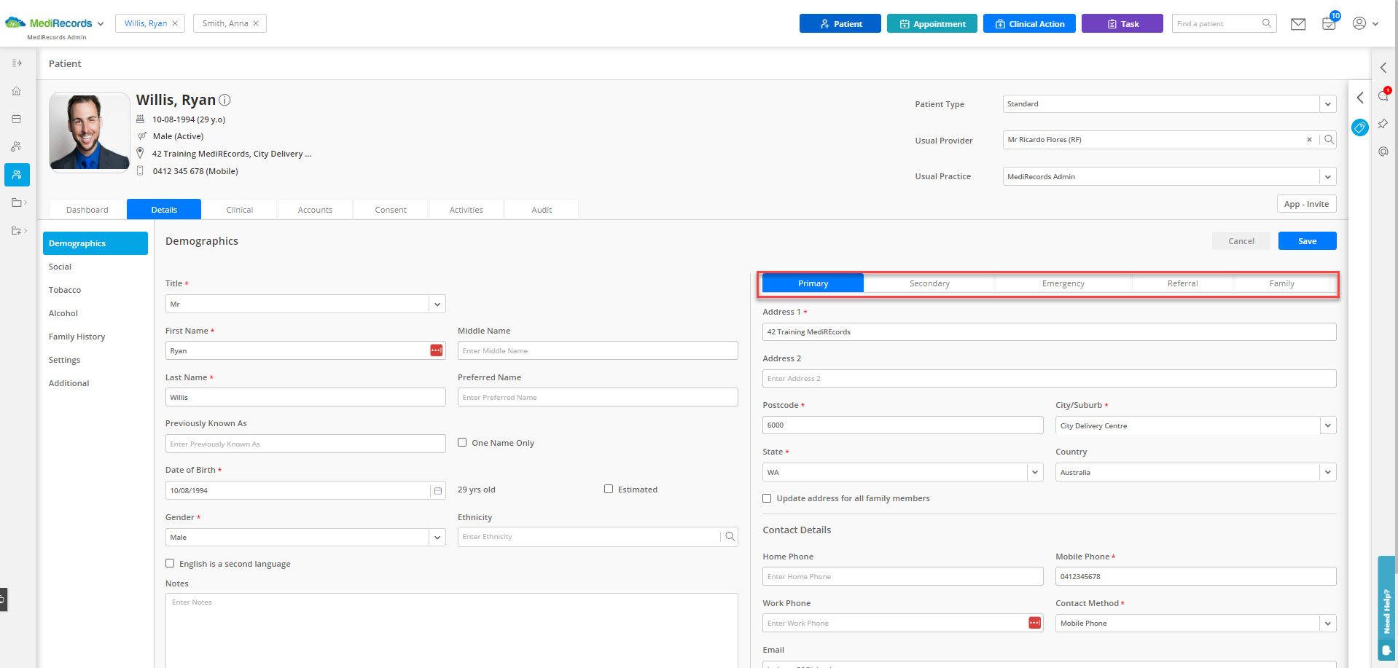Close the Willis, Ryan patient tab

coord(175,23)
